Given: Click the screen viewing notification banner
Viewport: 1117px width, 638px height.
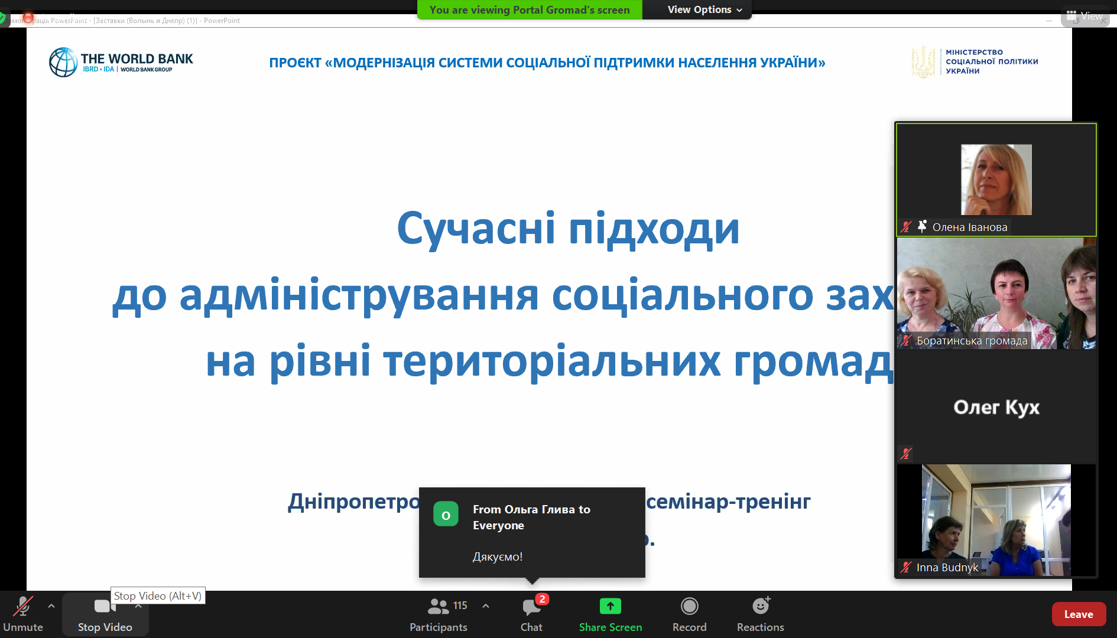Looking at the screenshot, I should (530, 10).
